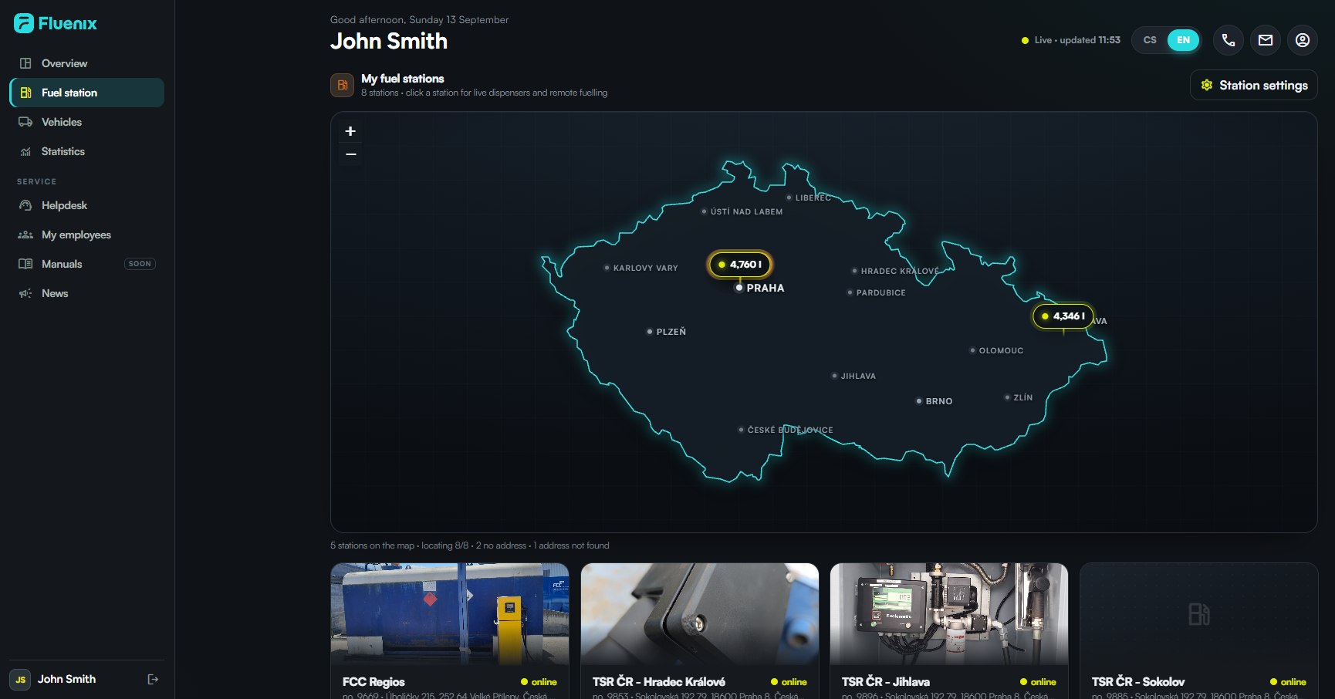Viewport: 1335px width, 699px height.
Task: Click the Live updated status indicator
Action: click(x=1071, y=40)
